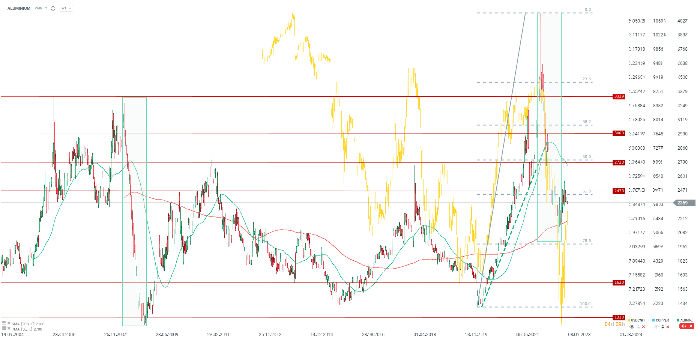
Task: Open the instrument info icon next to CMD
Action: pyautogui.click(x=53, y=8)
